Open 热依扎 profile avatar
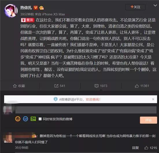Viewport: 159px width, 153px height. [11, 11]
